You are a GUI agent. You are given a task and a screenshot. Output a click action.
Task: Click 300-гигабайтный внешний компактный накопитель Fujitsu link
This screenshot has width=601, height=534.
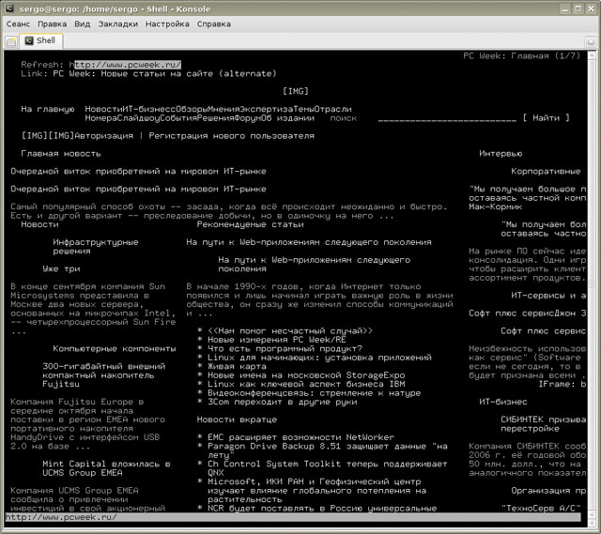[103, 375]
